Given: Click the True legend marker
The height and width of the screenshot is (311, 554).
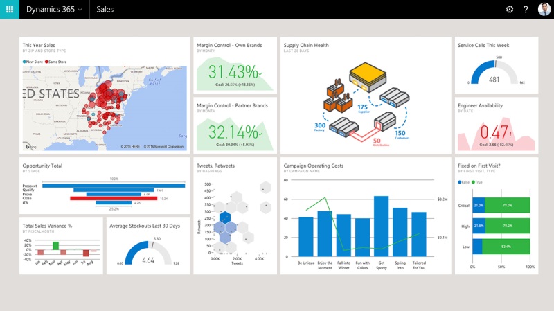Looking at the screenshot, I should [474, 182].
